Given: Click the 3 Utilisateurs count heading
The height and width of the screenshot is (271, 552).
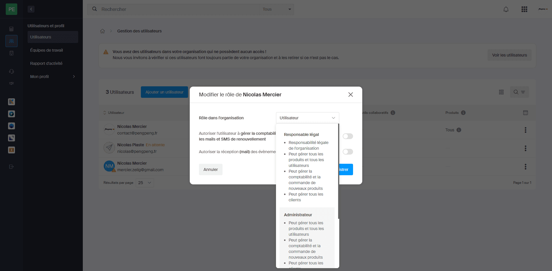Looking at the screenshot, I should coord(120,92).
